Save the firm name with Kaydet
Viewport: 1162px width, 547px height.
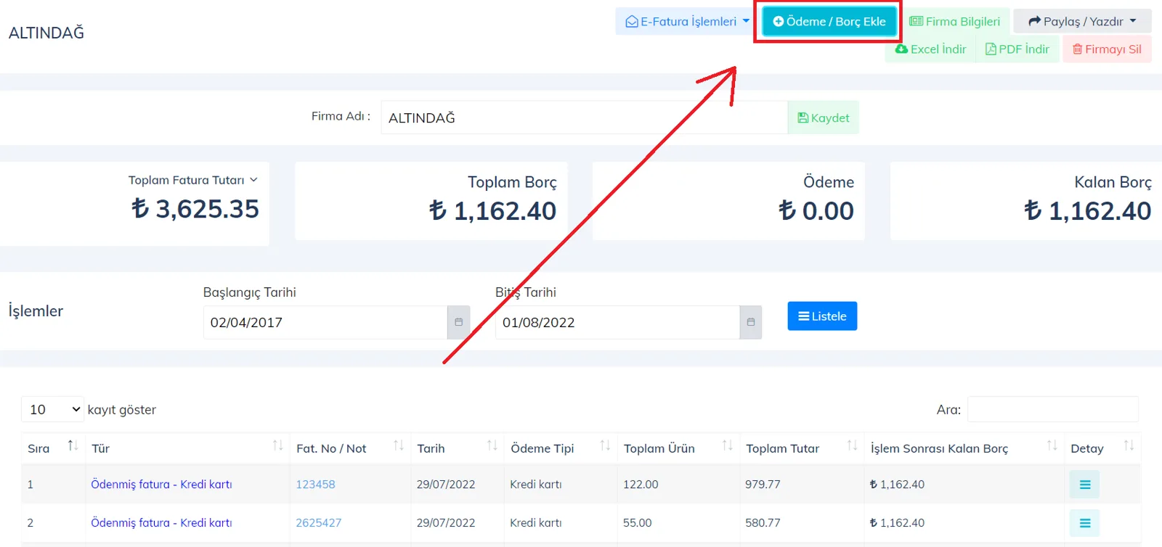pyautogui.click(x=823, y=118)
